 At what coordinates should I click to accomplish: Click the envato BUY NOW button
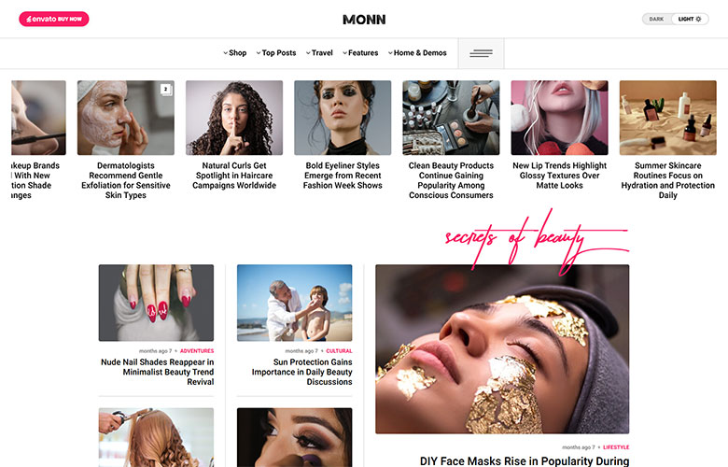(x=54, y=19)
